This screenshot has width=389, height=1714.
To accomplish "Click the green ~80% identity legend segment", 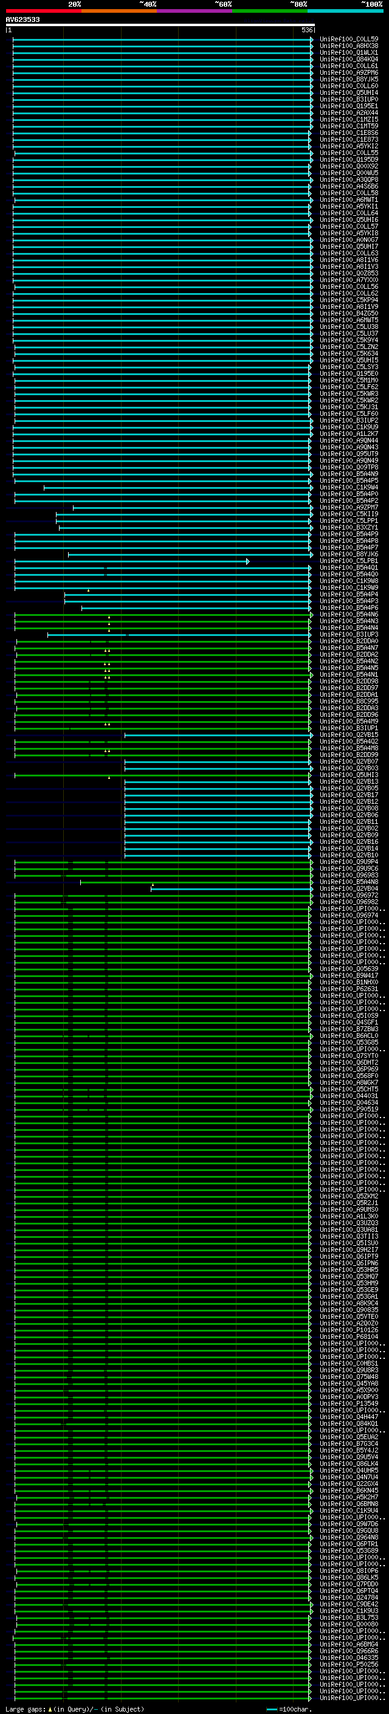I will click(270, 11).
